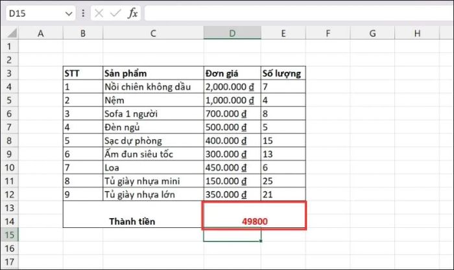Select cell Nồi chiên không dầu

point(153,86)
